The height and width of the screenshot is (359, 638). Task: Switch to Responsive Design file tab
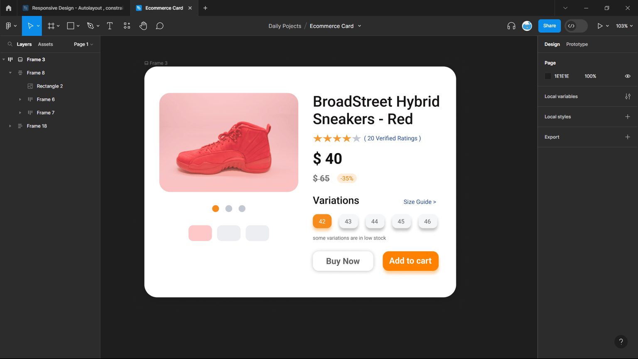click(x=74, y=8)
